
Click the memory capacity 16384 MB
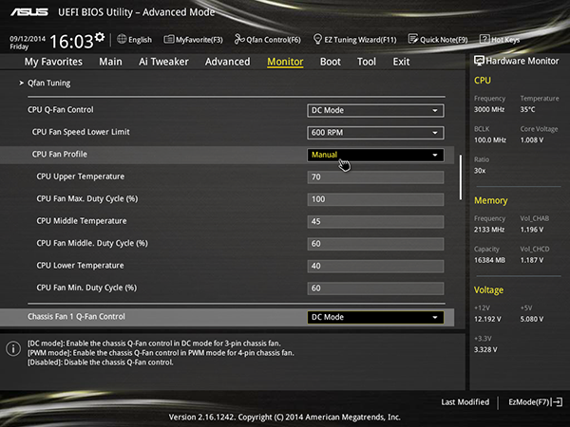489,260
